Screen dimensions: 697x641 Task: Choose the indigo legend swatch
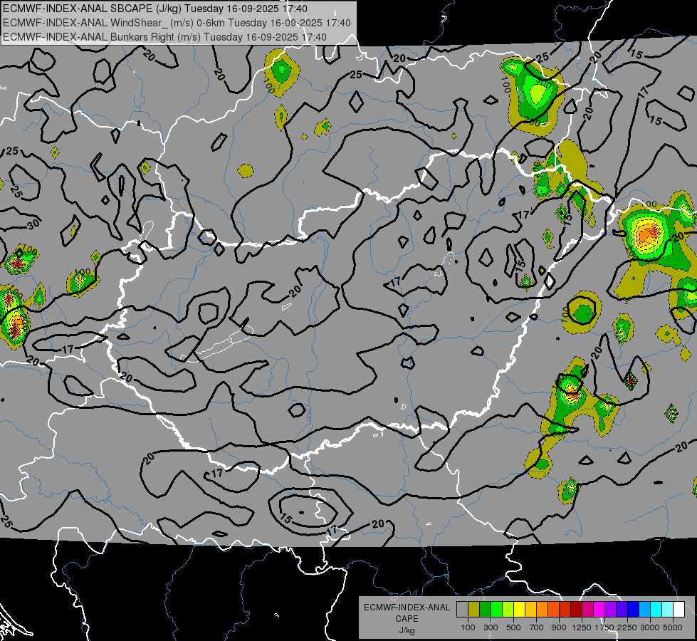[x=622, y=610]
